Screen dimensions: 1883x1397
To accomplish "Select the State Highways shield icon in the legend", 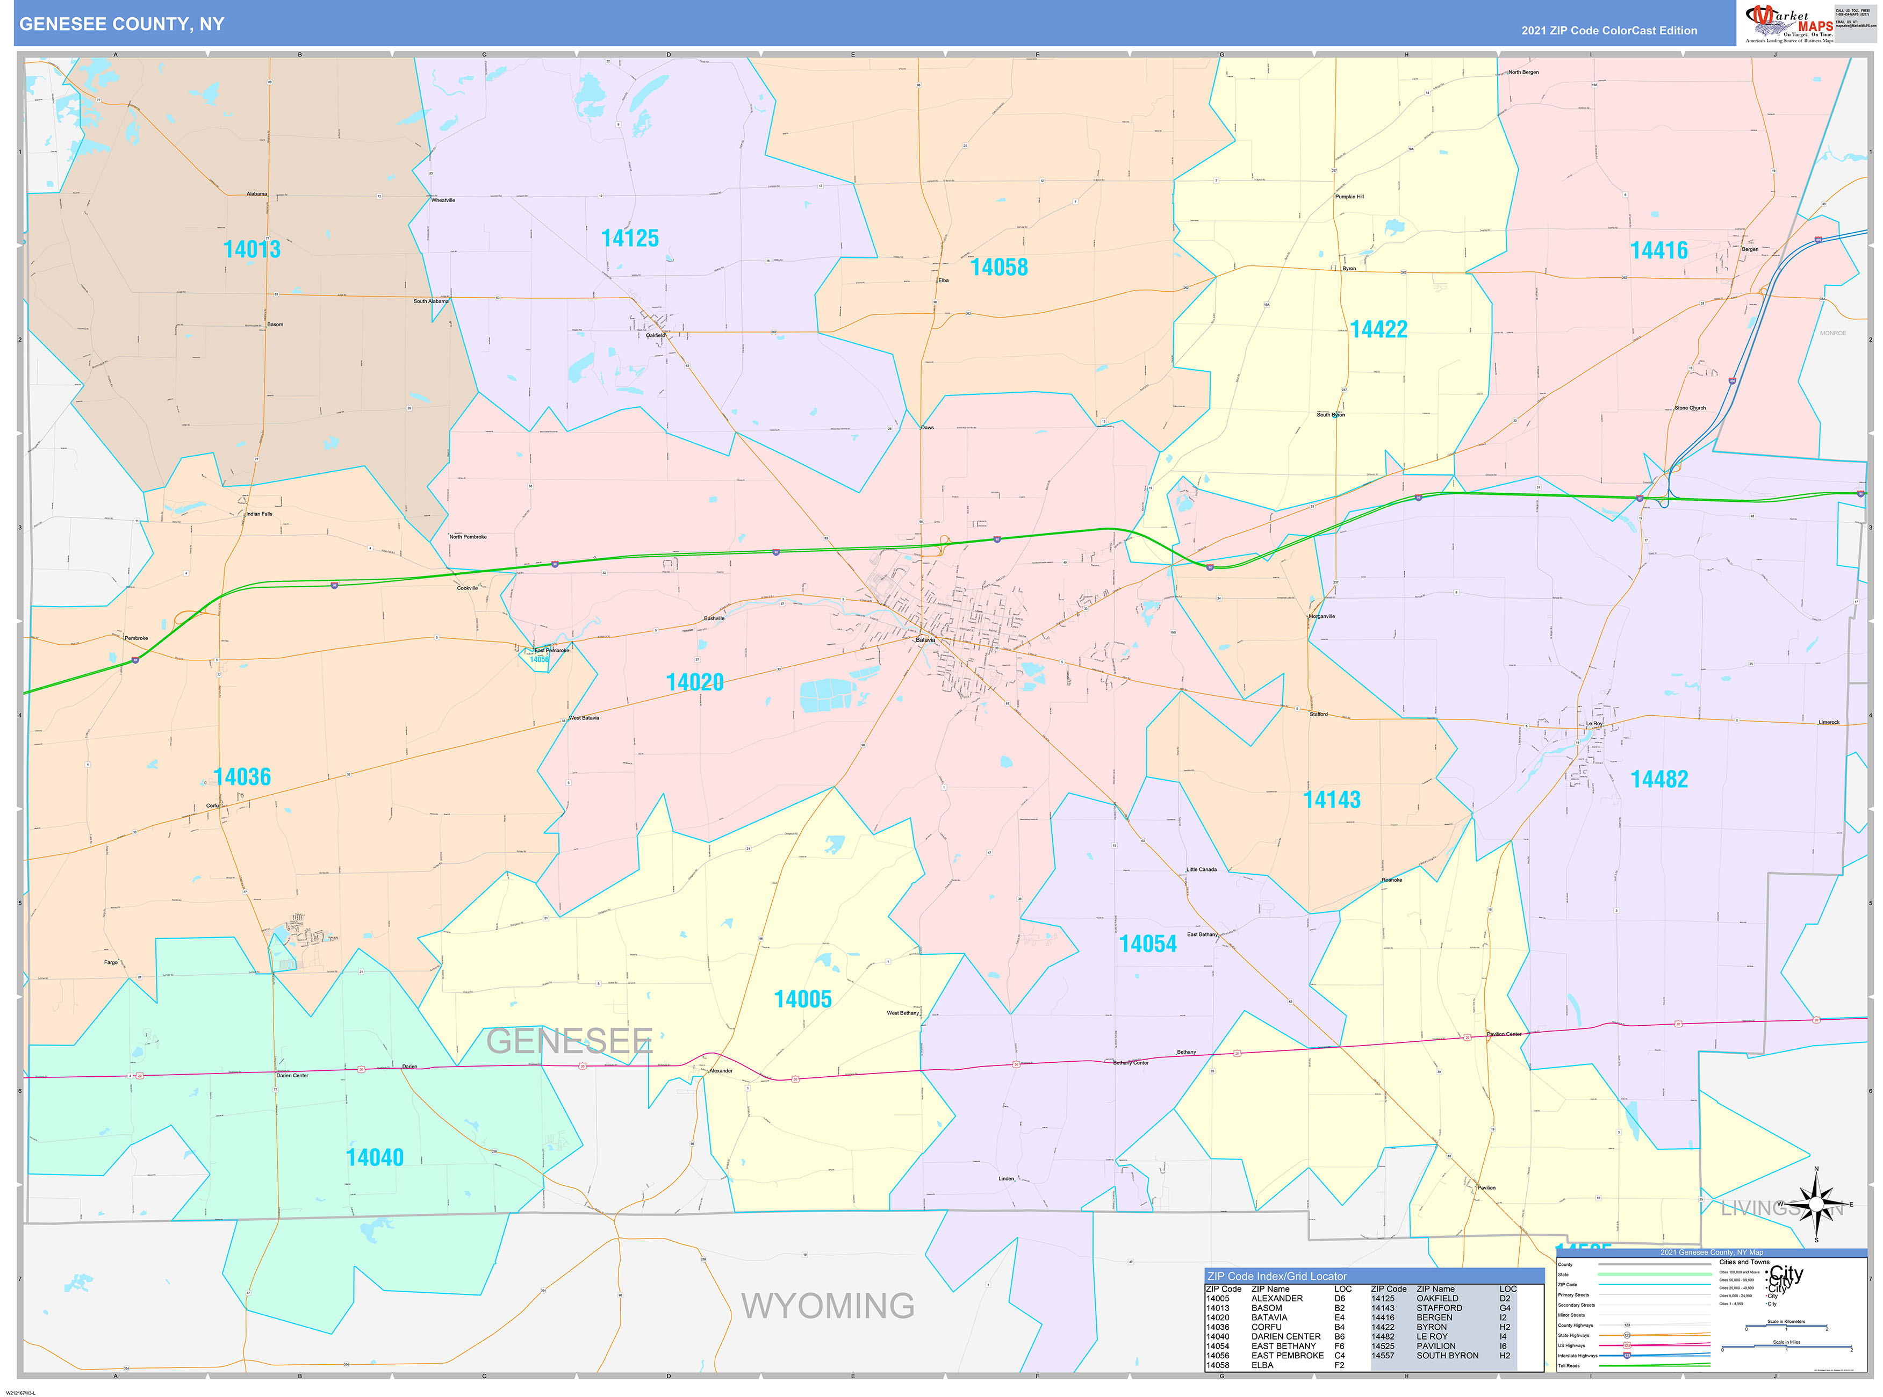I will click(x=1627, y=1335).
